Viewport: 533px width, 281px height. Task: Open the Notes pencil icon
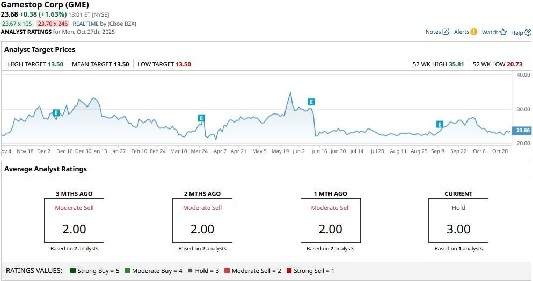tap(446, 32)
